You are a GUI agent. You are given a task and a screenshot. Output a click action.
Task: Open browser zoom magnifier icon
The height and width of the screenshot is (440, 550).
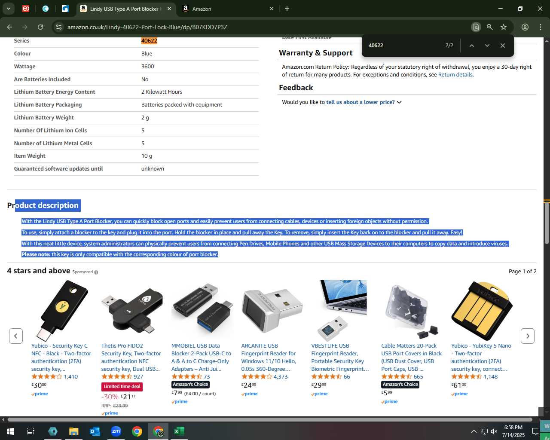[490, 27]
